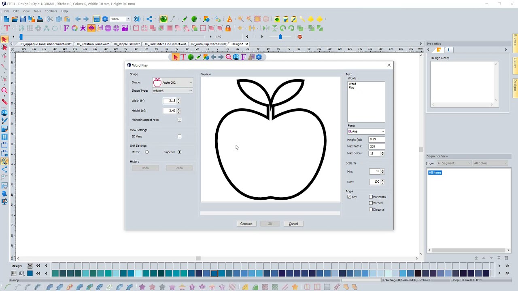
Task: Select the red T text tool
Action: coord(6,28)
